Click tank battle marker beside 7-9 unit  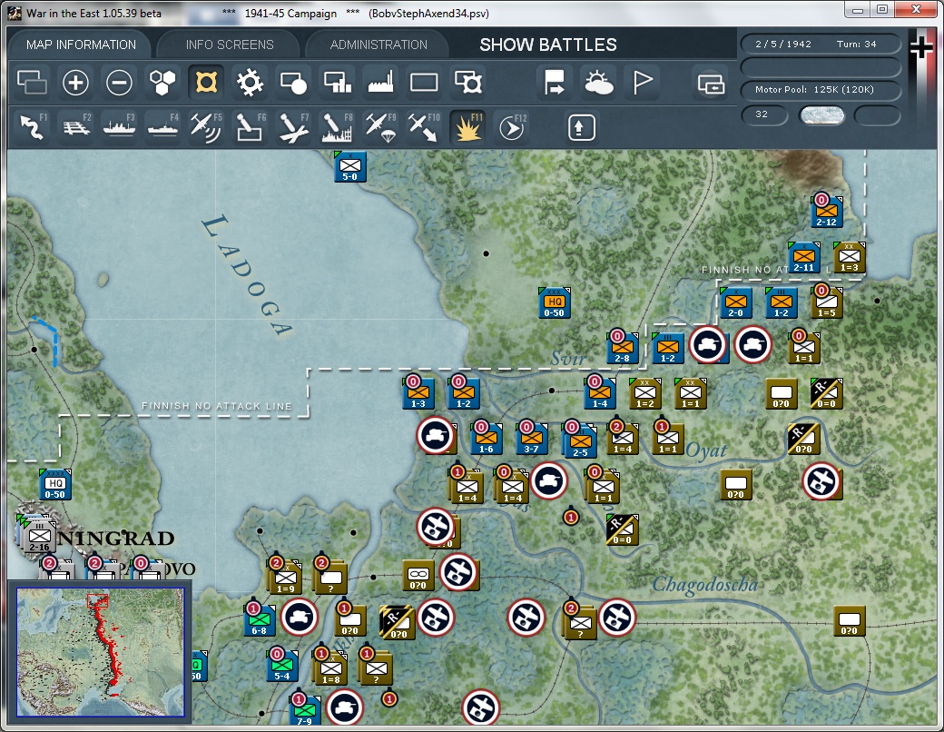(x=344, y=707)
